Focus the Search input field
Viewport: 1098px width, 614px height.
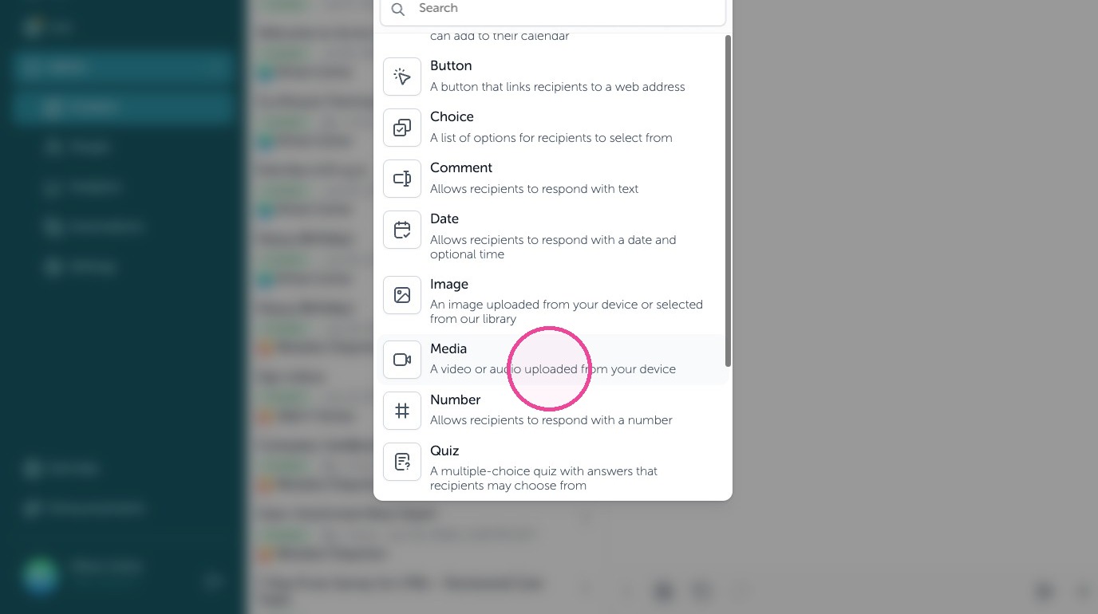[553, 10]
